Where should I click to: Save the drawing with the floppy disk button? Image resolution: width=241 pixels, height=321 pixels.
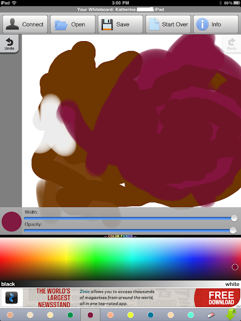[x=120, y=24]
